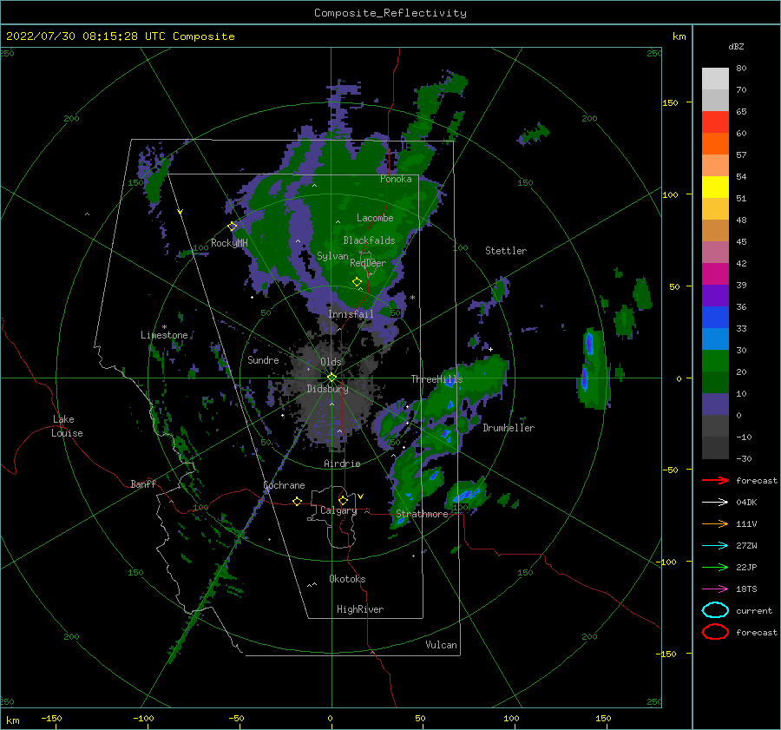This screenshot has height=730, width=781.
Task: Click the Vulcan town label
Action: pos(441,645)
